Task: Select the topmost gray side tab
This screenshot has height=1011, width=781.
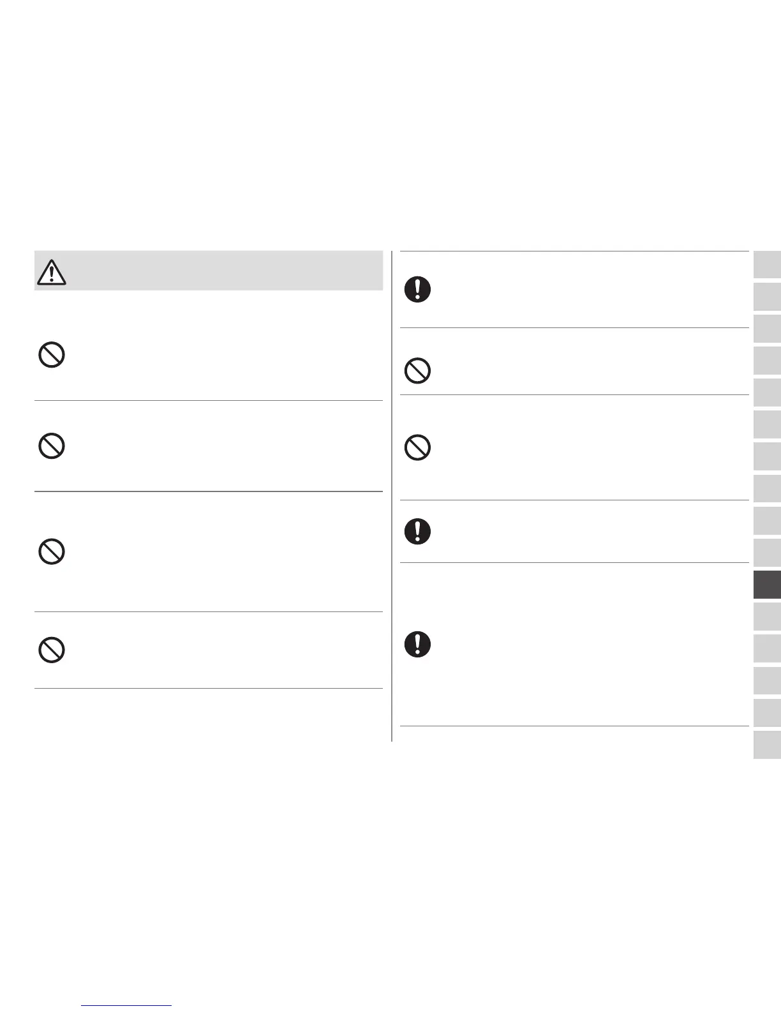Action: (x=767, y=265)
